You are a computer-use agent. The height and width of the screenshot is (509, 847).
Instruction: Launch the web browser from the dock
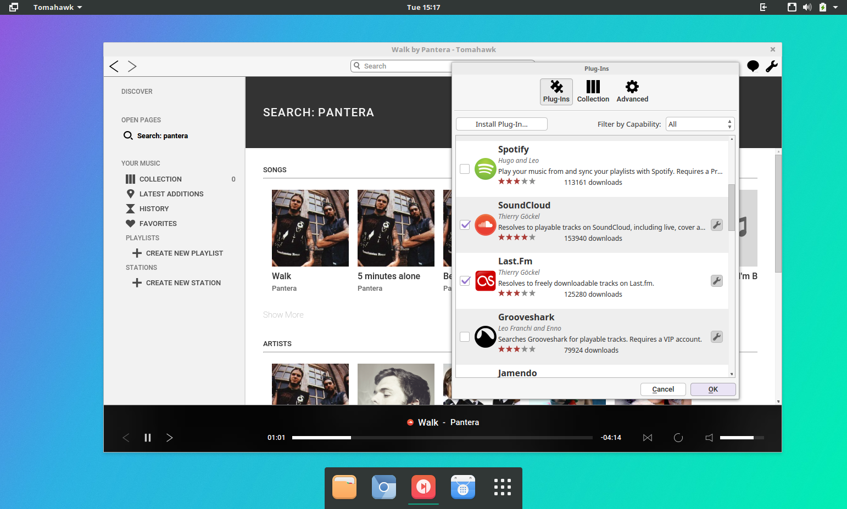click(384, 487)
